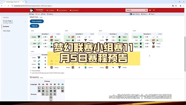Viewport: 186px width, 105px height.
Task: Expand Group Stage 2 chevron in contents
Action: (x=25, y=22)
